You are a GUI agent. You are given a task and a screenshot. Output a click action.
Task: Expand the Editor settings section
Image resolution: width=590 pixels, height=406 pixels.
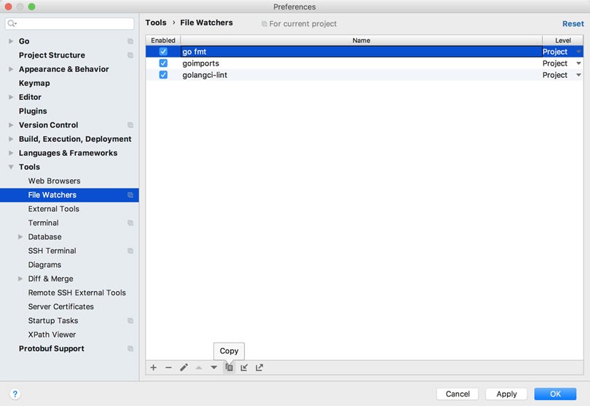tap(11, 97)
